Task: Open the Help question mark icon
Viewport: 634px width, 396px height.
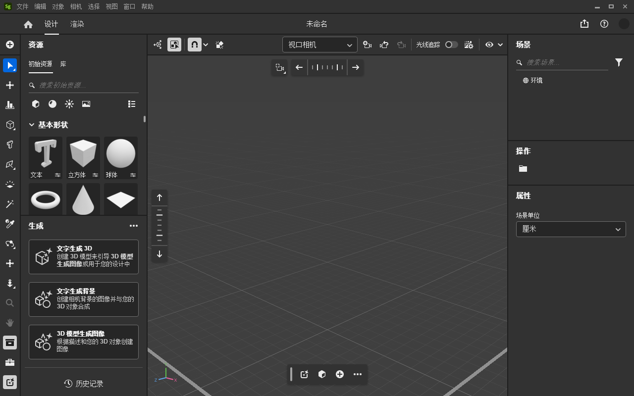Action: click(x=604, y=24)
